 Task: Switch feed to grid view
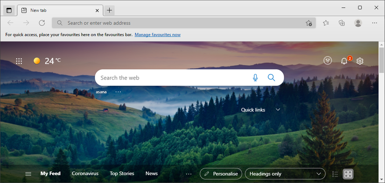click(348, 174)
